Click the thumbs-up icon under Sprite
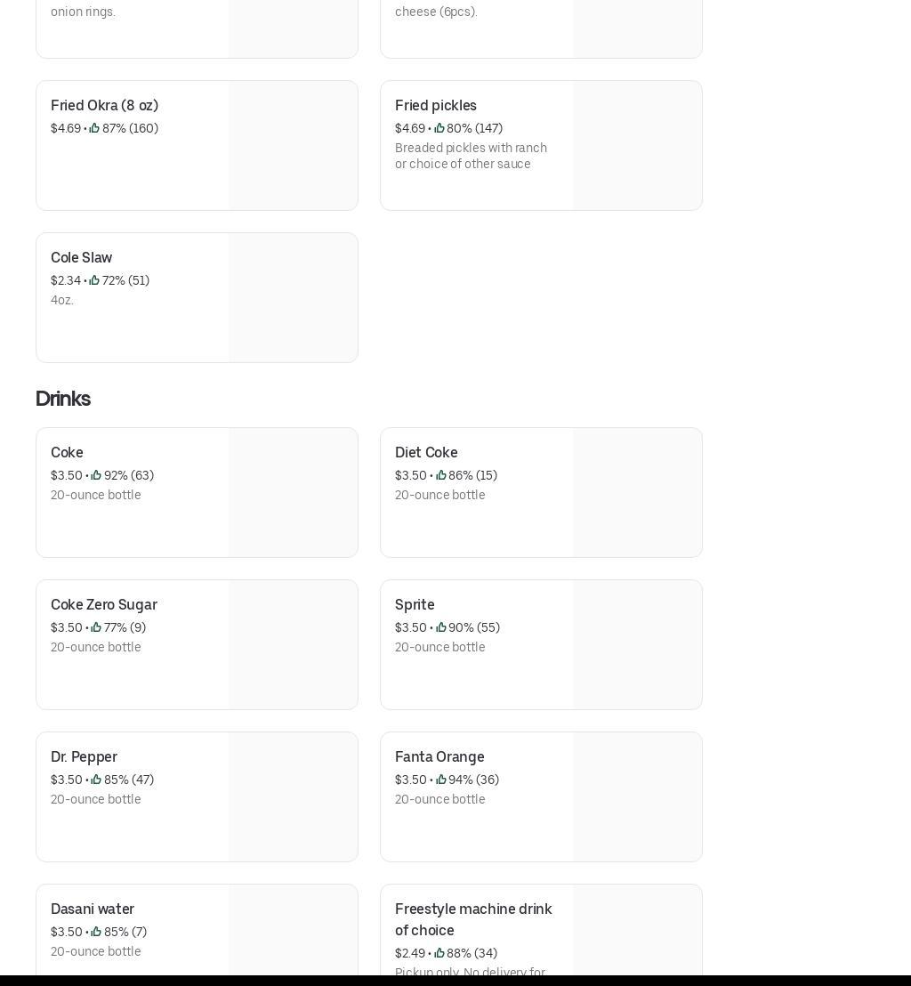The height and width of the screenshot is (986, 911). [441, 627]
